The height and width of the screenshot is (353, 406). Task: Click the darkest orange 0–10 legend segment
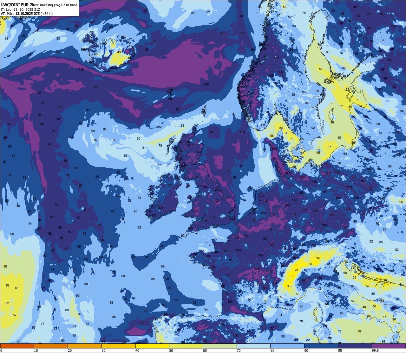pyautogui.click(x=17, y=346)
